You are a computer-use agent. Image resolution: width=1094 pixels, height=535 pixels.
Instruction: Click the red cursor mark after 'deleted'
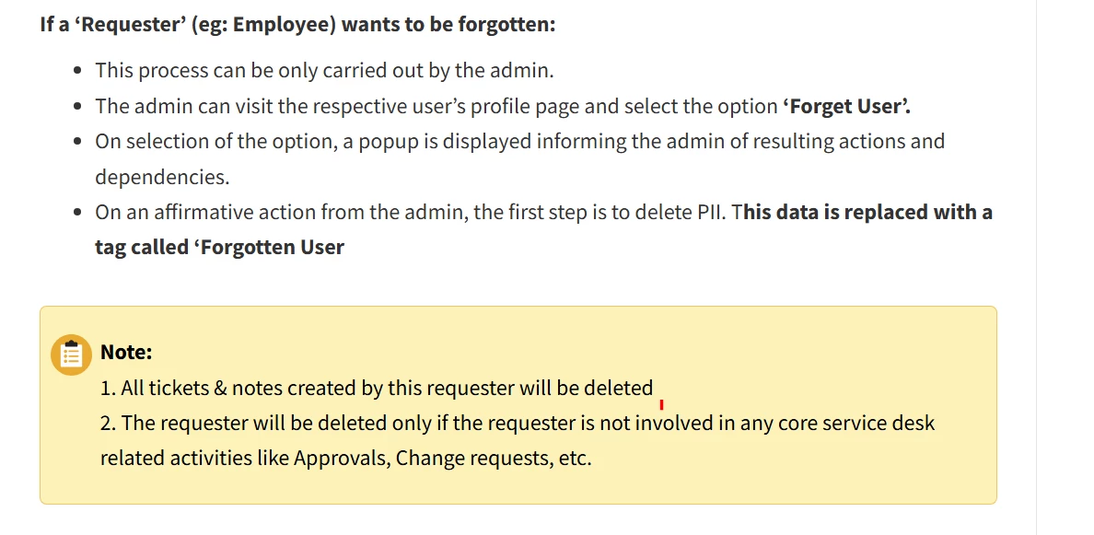point(661,404)
